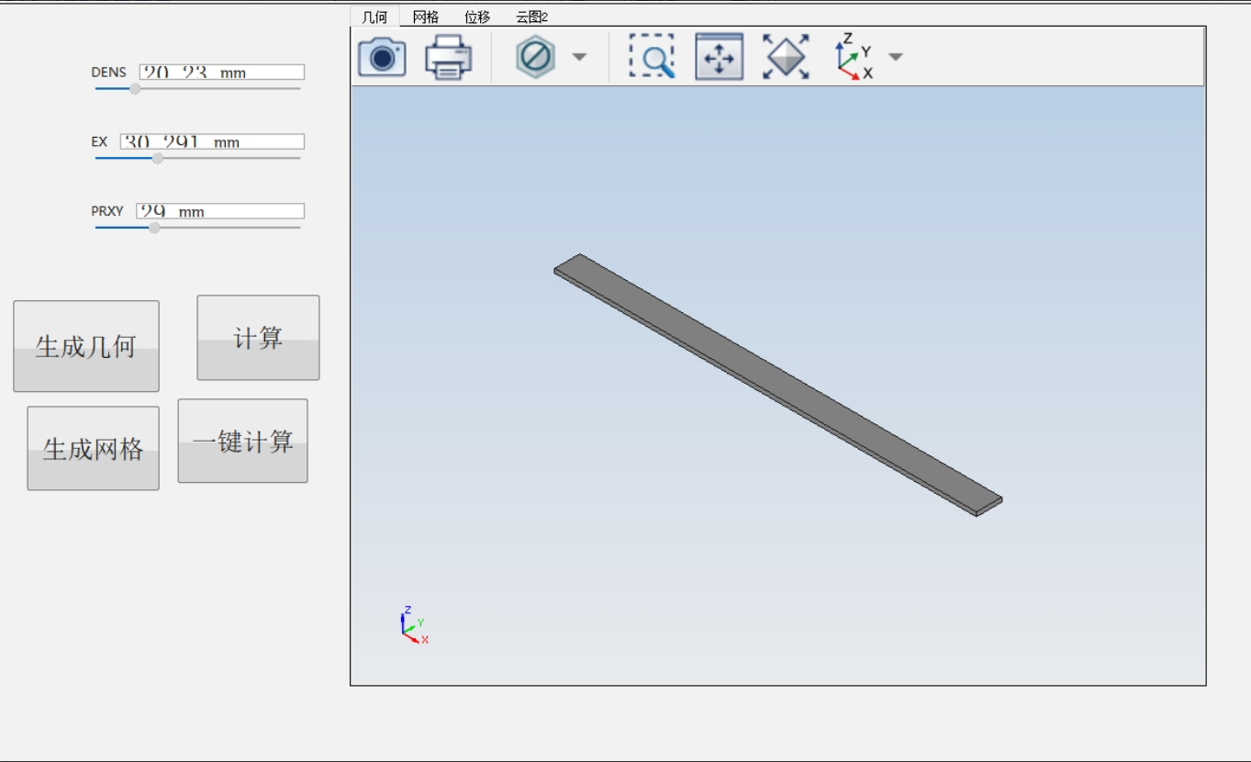Viewport: 1251px width, 762px height.
Task: Select the pan view tool with four arrows
Action: tap(719, 57)
